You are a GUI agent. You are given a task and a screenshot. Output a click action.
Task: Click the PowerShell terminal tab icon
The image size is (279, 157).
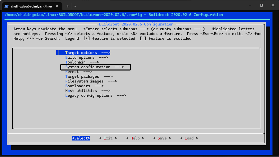(x=7, y=6)
